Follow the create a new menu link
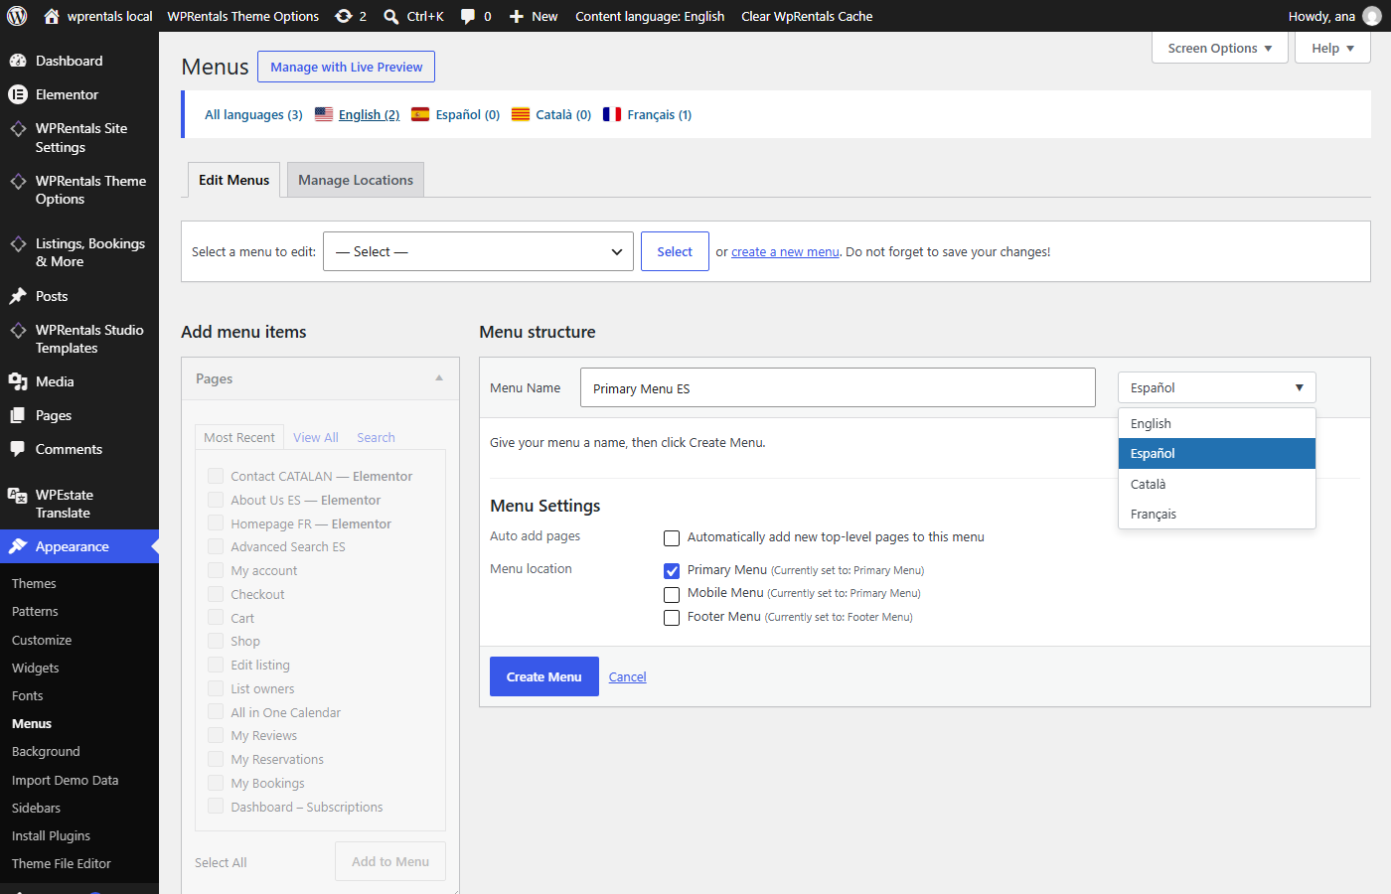Viewport: 1391px width, 894px height. tap(785, 251)
